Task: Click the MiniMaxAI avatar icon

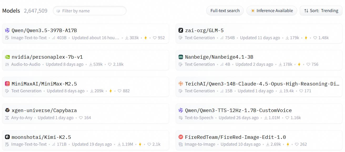Action: (x=7, y=84)
